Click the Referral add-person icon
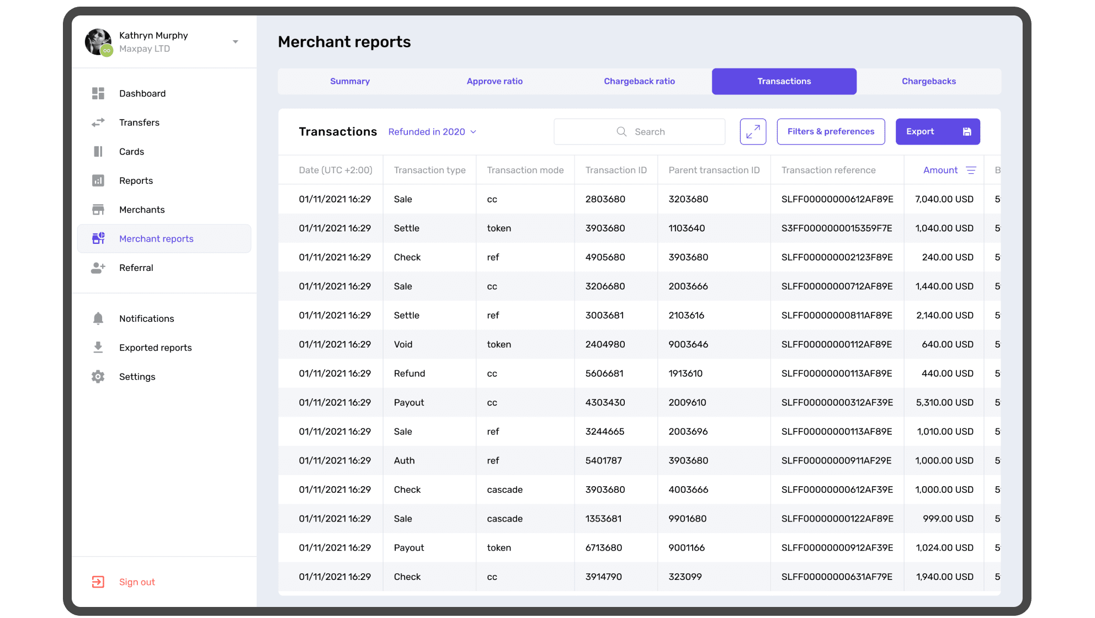The height and width of the screenshot is (618, 1095). pyautogui.click(x=98, y=268)
